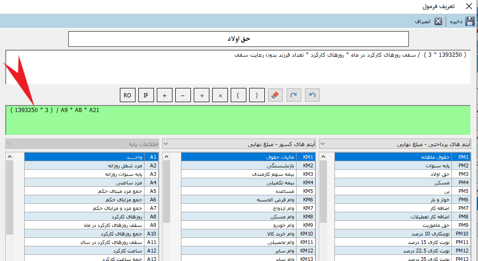Insert the plus operator
Screen dimensions: 478x261
click(164, 96)
